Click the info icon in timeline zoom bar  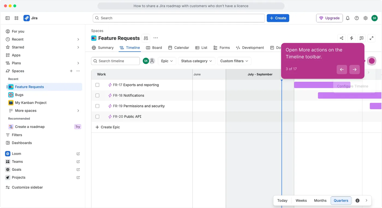357,201
